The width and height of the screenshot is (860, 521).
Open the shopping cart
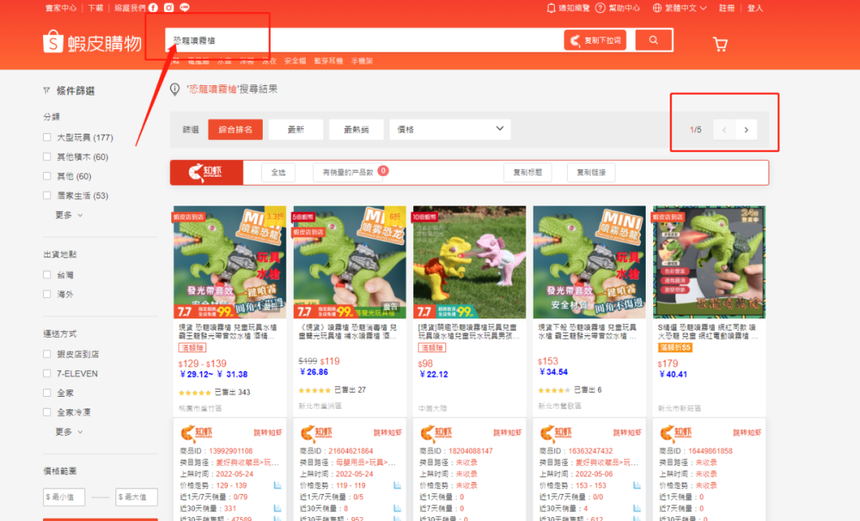(721, 45)
